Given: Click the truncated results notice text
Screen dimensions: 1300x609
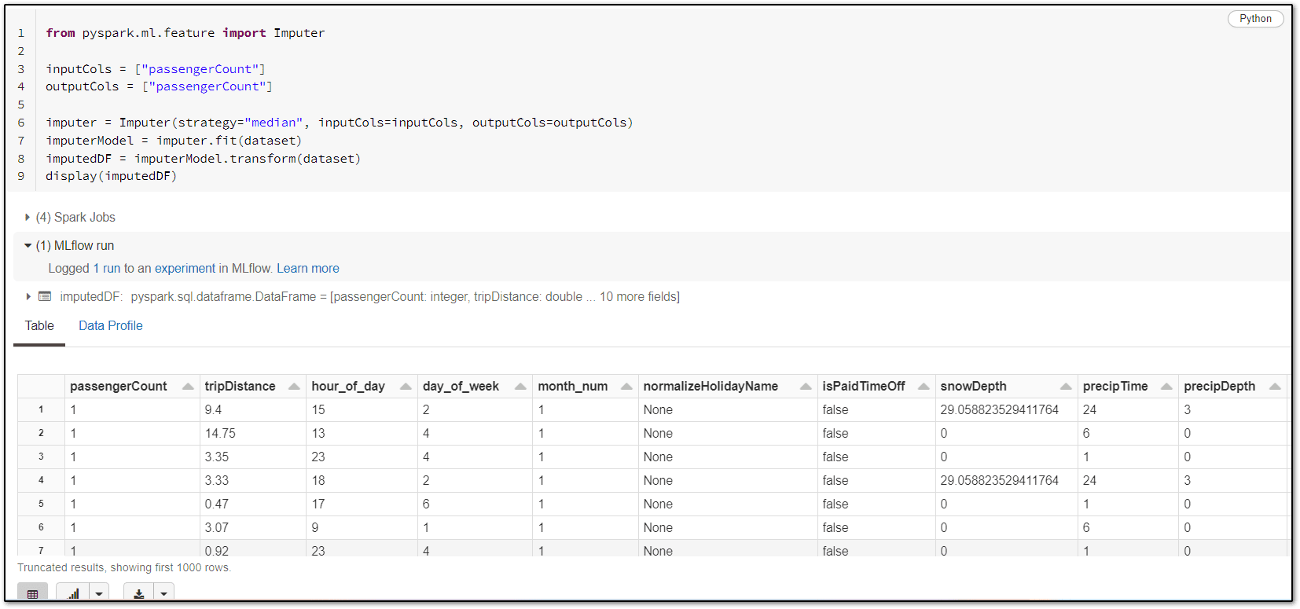Looking at the screenshot, I should (x=124, y=567).
